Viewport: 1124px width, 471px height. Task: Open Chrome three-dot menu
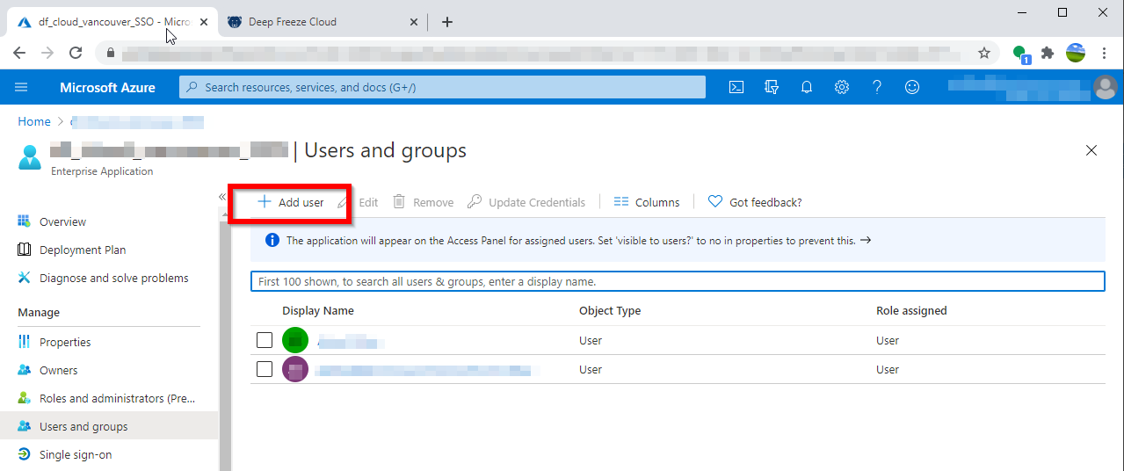pos(1104,53)
